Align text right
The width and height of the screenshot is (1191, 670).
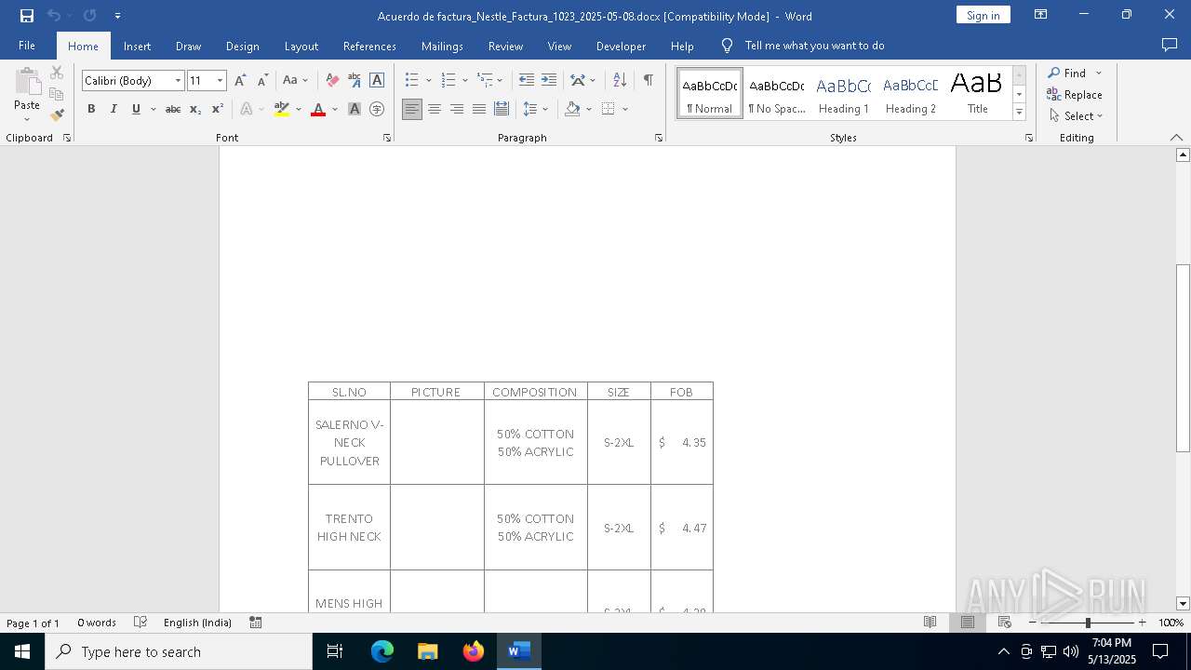pos(457,109)
